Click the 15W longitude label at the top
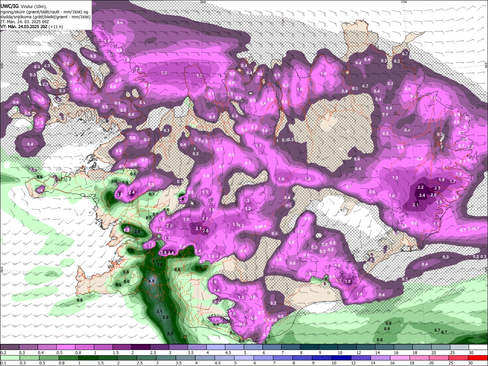Image resolution: width=488 pixels, height=366 pixels. coord(403,2)
